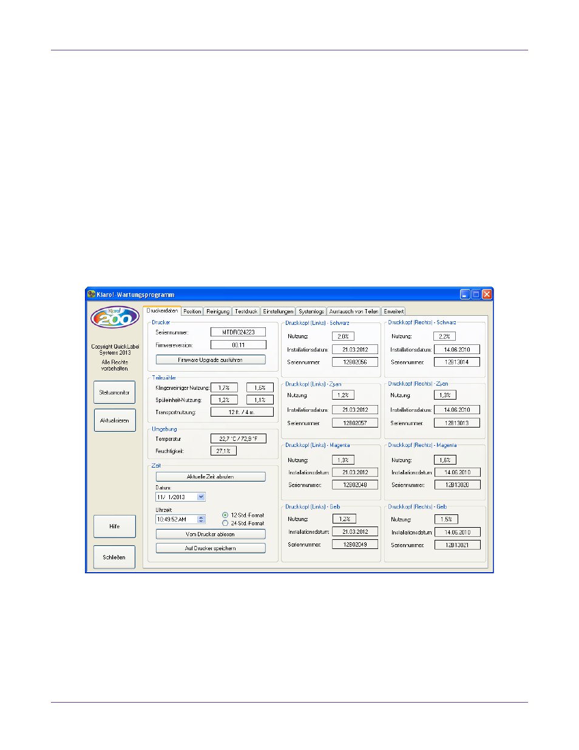Click the Seriennummer field MTDRC24223
This screenshot has height=750, width=579.
(x=239, y=332)
